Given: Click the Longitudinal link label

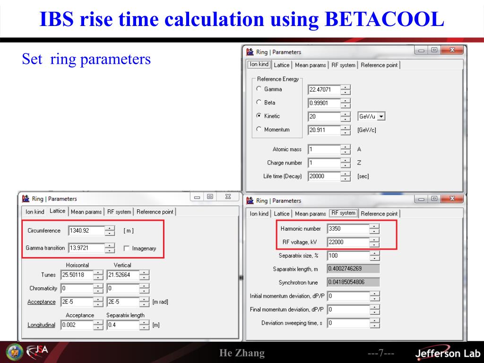Looking at the screenshot, I should pos(42,325).
